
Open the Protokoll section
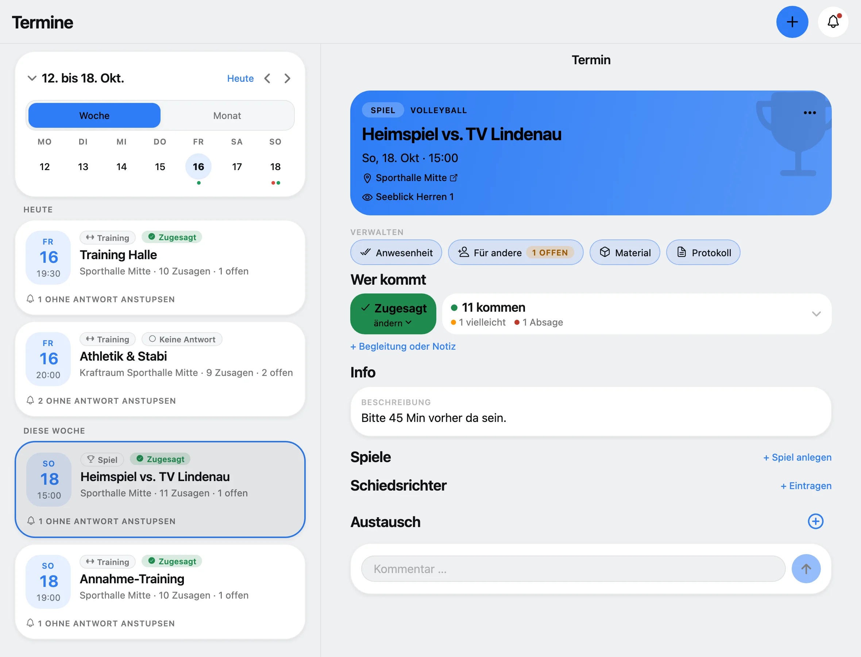(x=703, y=252)
